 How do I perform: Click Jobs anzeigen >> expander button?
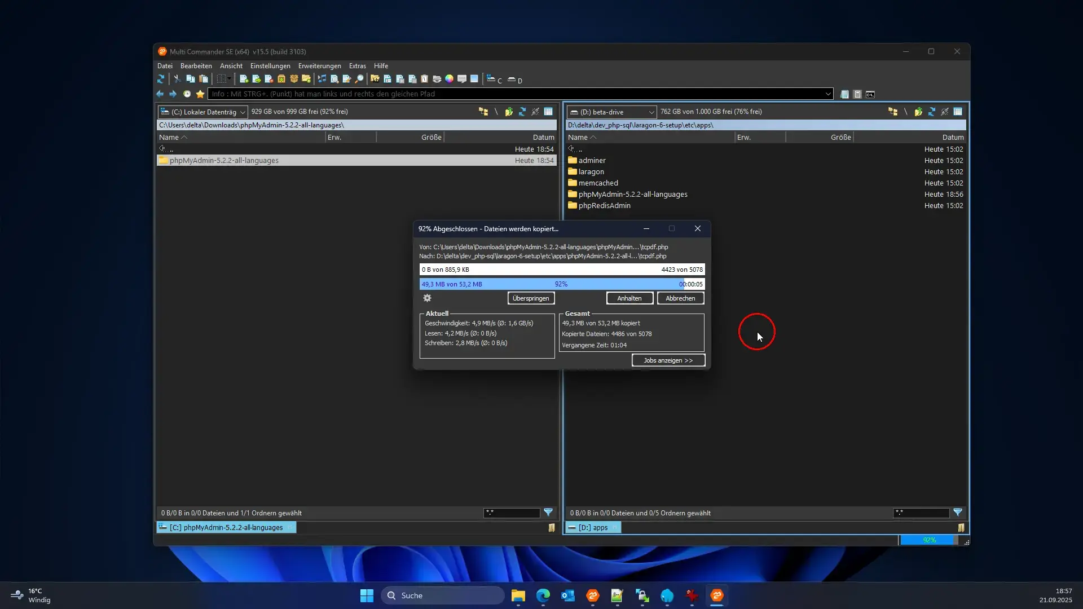[x=668, y=360]
